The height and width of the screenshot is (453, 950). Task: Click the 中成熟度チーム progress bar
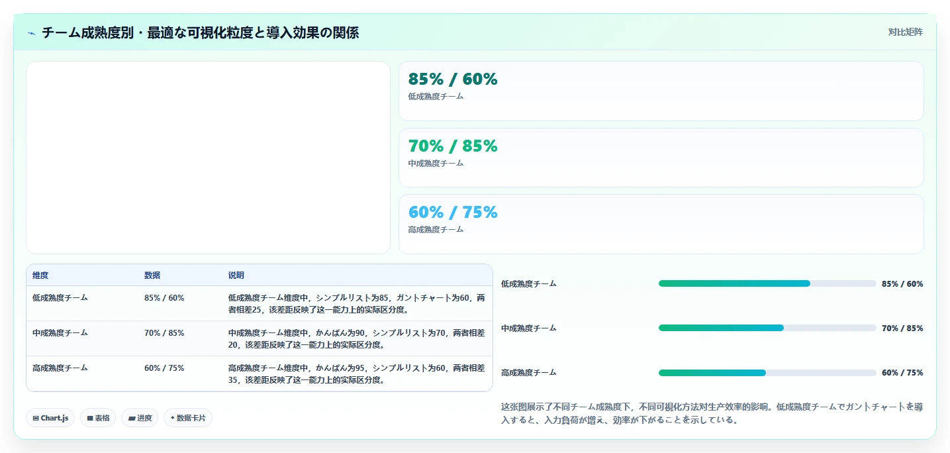click(767, 328)
